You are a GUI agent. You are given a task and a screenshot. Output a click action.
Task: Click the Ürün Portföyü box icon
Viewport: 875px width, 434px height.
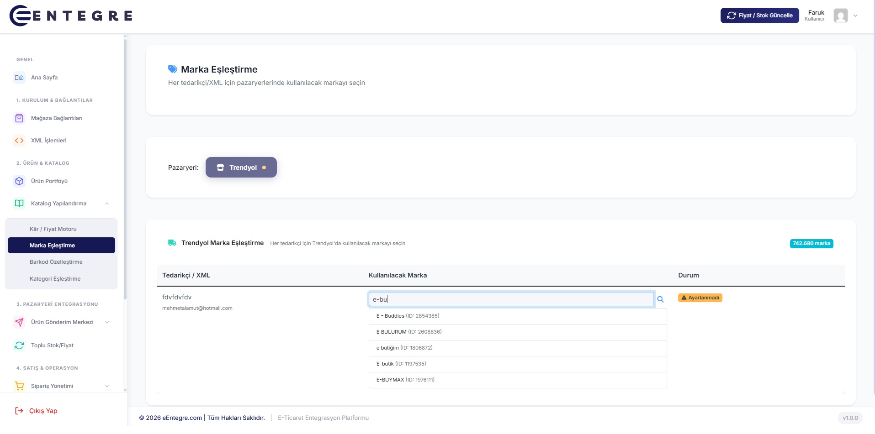click(19, 181)
